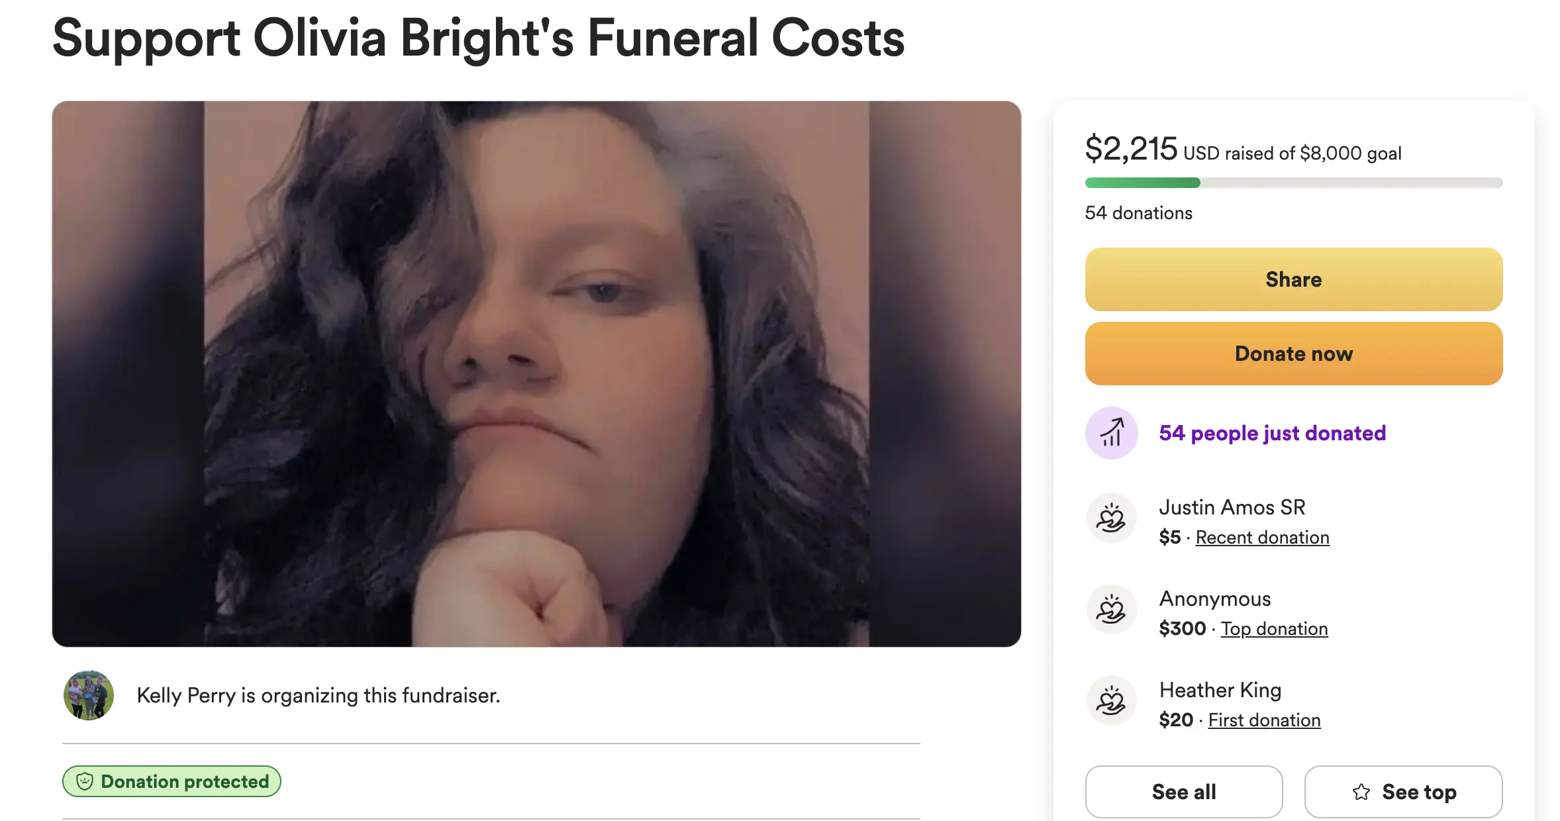Click the trending chart icon beside donations
1560x821 pixels.
[x=1112, y=433]
